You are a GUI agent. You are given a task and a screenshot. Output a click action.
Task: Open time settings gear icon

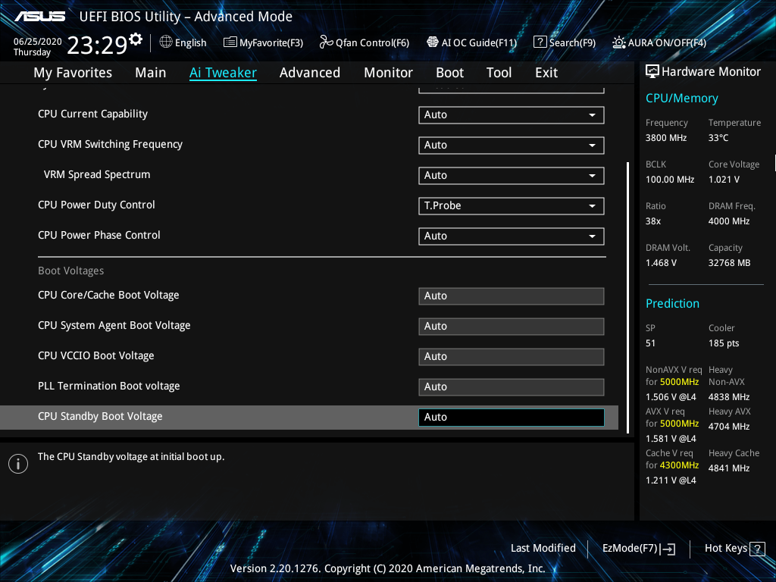(x=136, y=39)
